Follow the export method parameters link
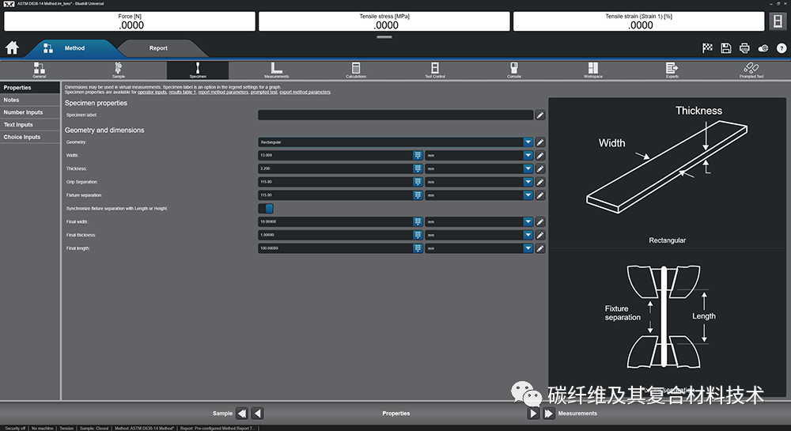Image resolution: width=791 pixels, height=431 pixels. click(305, 93)
